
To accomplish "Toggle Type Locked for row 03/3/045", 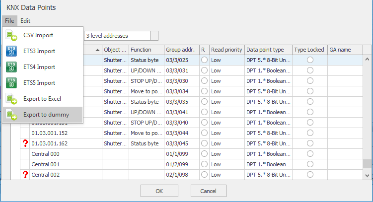I will (x=310, y=143).
